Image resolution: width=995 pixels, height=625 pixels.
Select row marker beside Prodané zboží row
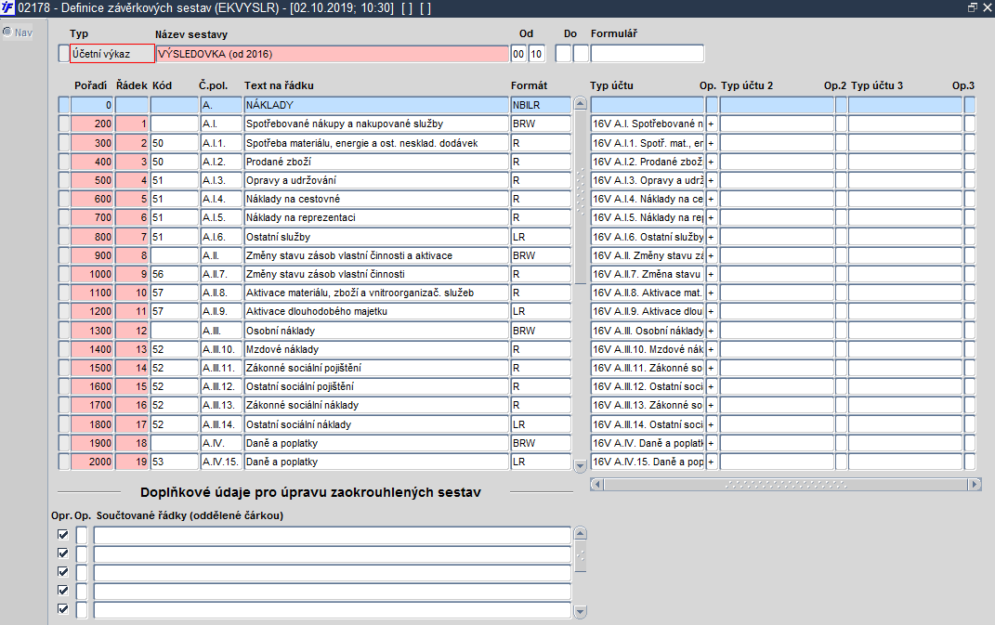(x=63, y=162)
